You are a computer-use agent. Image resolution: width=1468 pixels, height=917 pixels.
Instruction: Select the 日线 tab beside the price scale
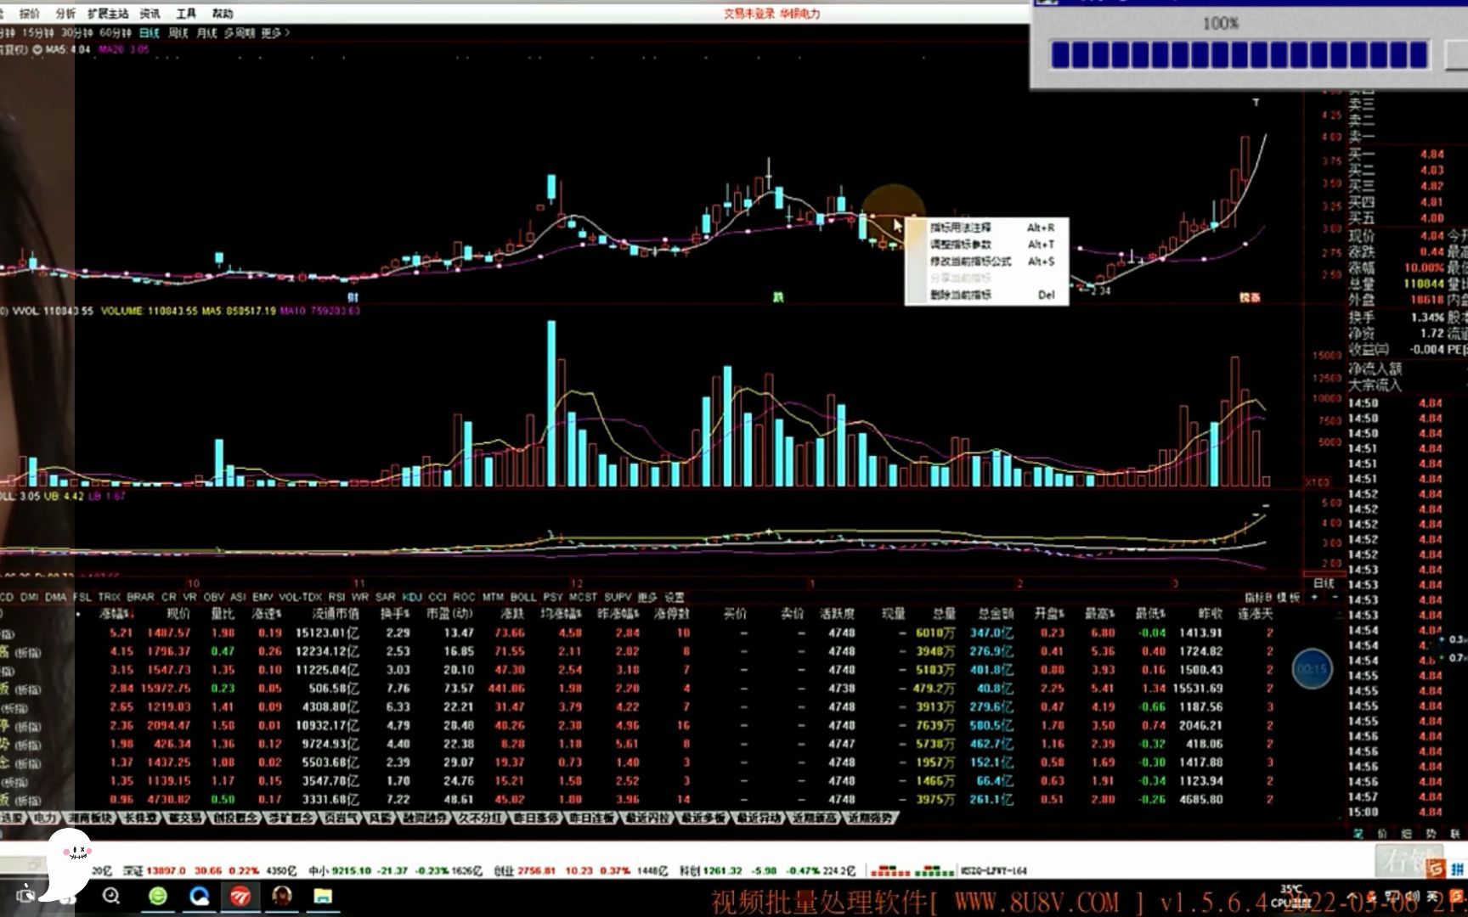coord(1324,584)
